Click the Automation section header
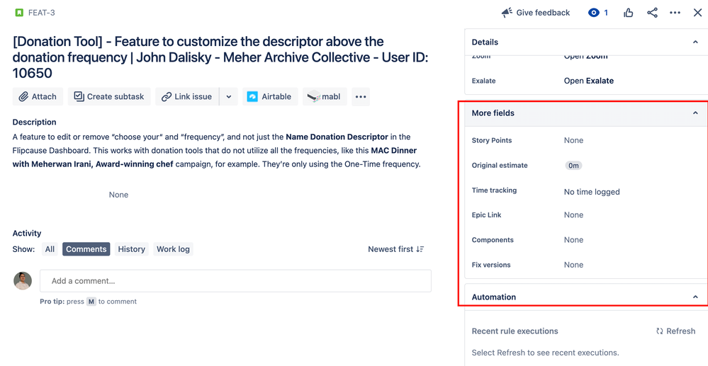 [x=586, y=297]
